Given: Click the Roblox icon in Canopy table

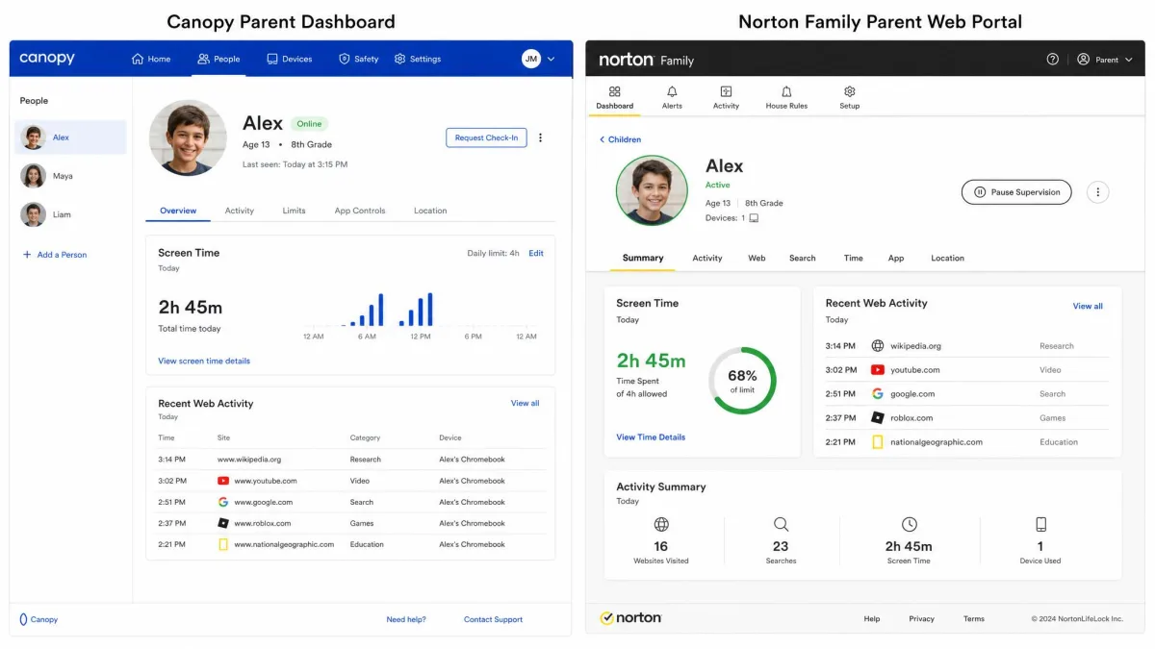Looking at the screenshot, I should [223, 523].
